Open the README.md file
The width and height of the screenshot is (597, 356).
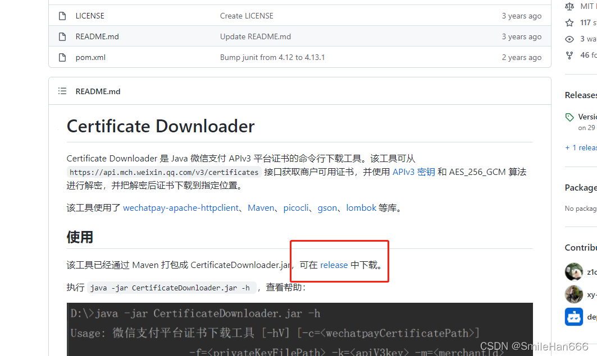[x=97, y=36]
